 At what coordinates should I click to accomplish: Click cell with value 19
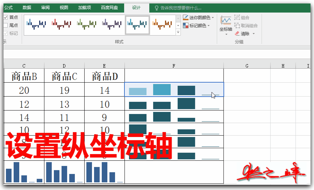point(64,90)
